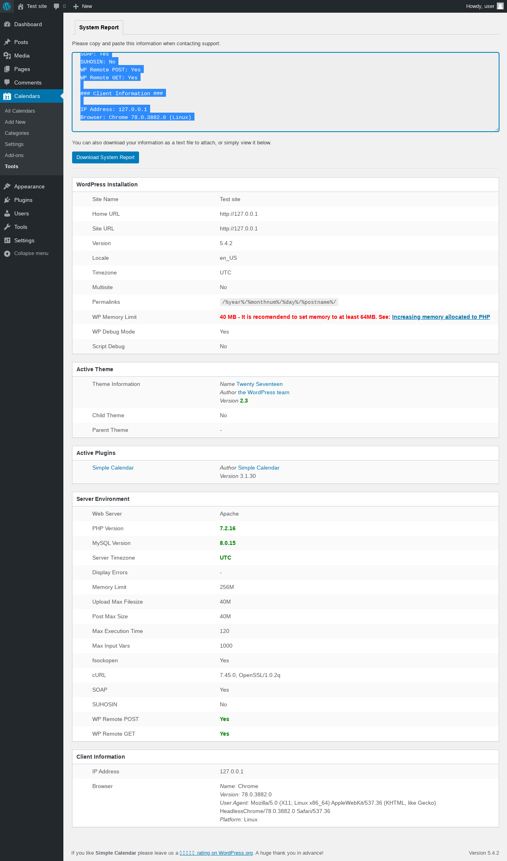Open the Dashboard gauge icon

[7, 24]
